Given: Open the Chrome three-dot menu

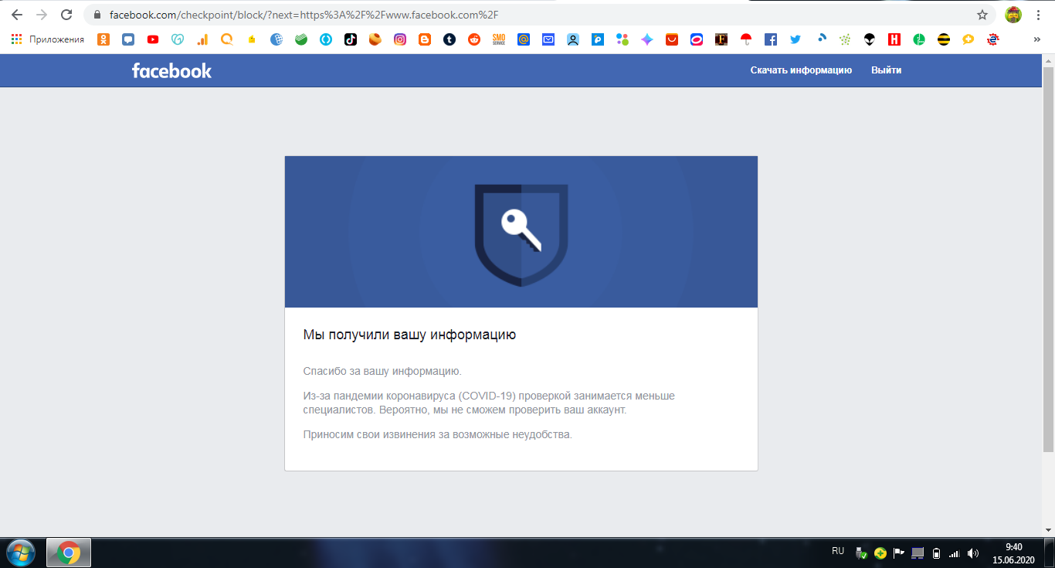Looking at the screenshot, I should point(1040,15).
